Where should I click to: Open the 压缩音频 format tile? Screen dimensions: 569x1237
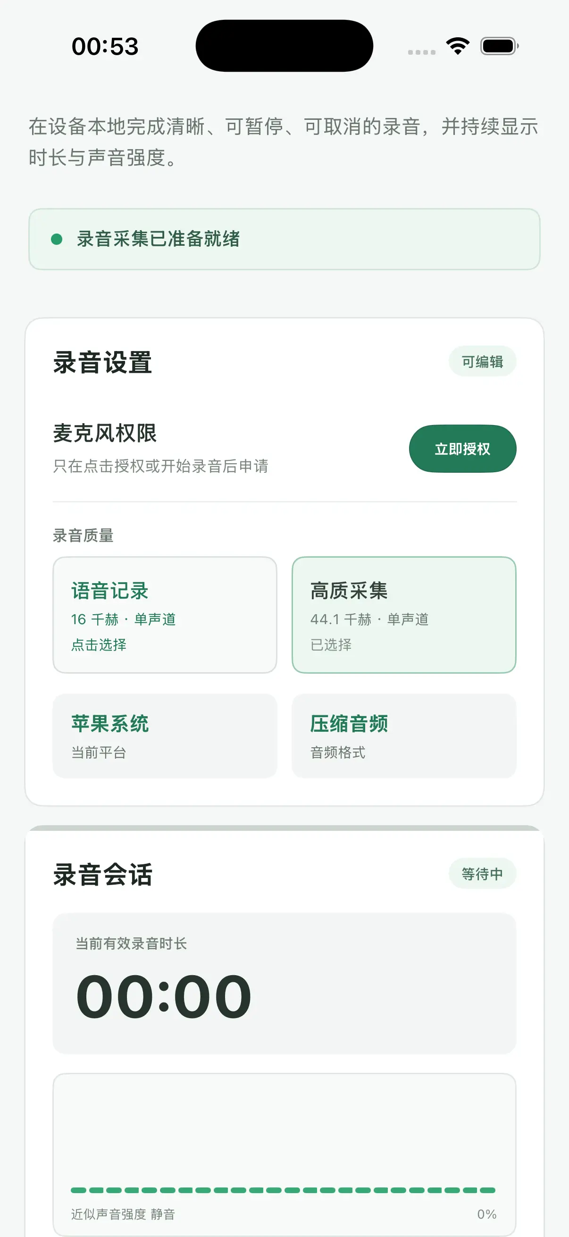pyautogui.click(x=404, y=736)
